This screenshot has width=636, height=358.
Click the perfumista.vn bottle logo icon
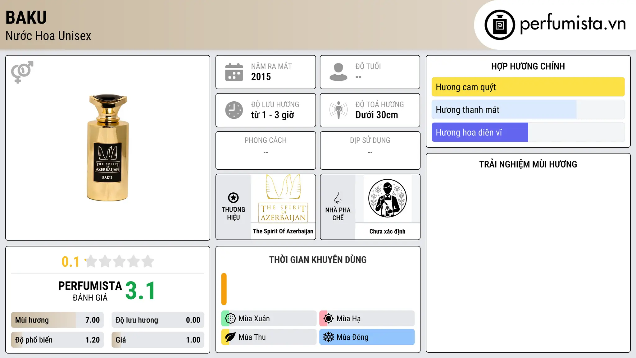500,25
